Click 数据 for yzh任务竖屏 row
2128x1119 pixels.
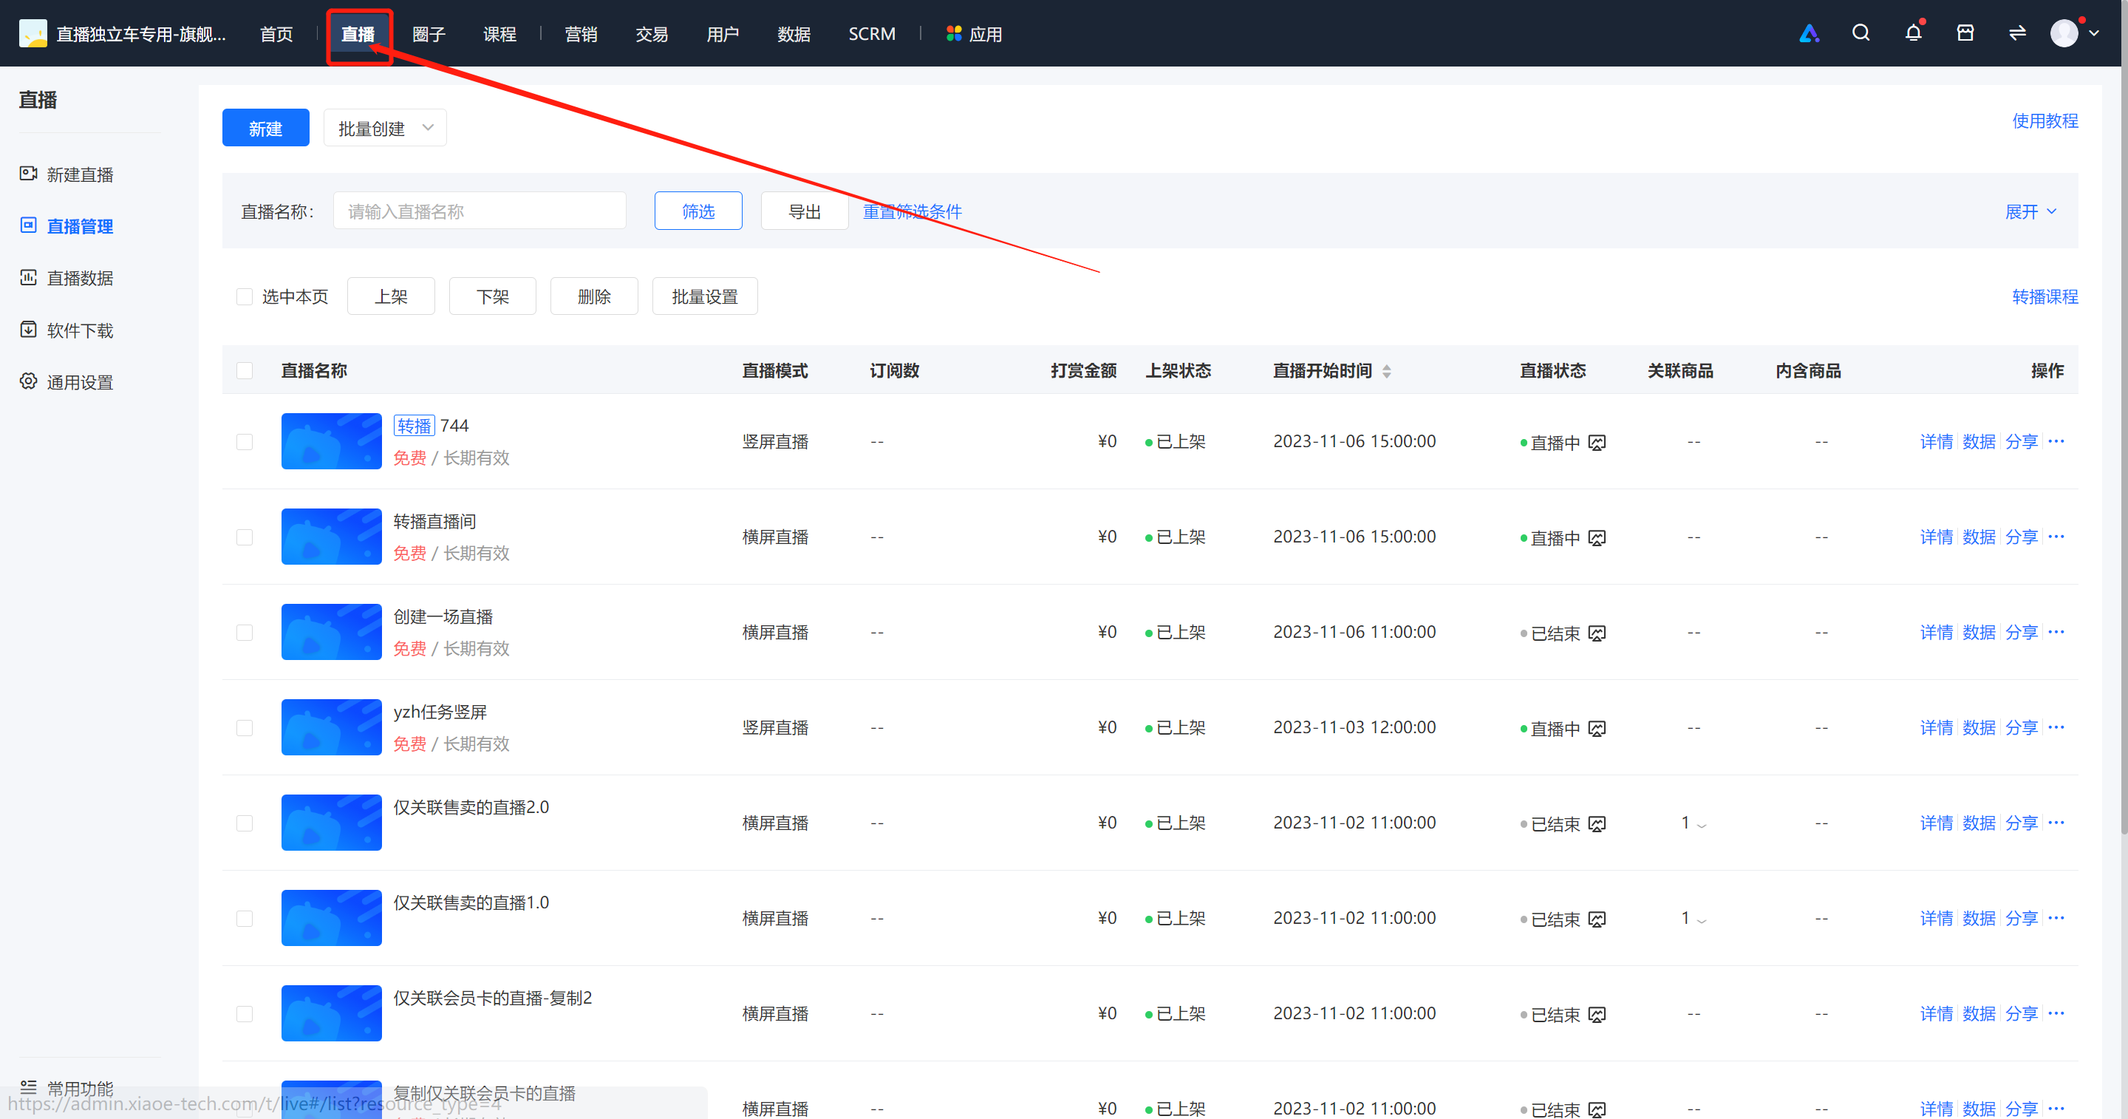coord(1979,727)
